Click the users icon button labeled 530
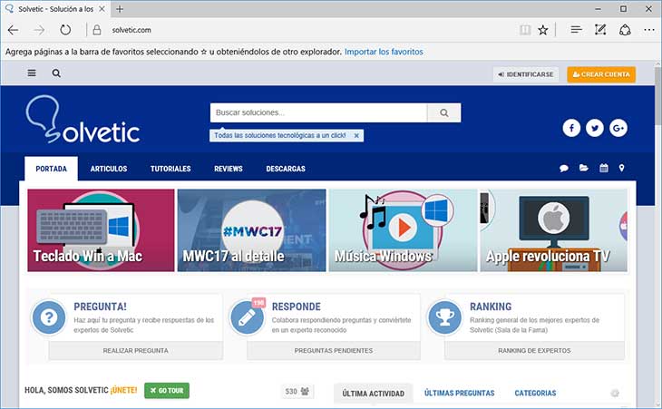 click(297, 391)
